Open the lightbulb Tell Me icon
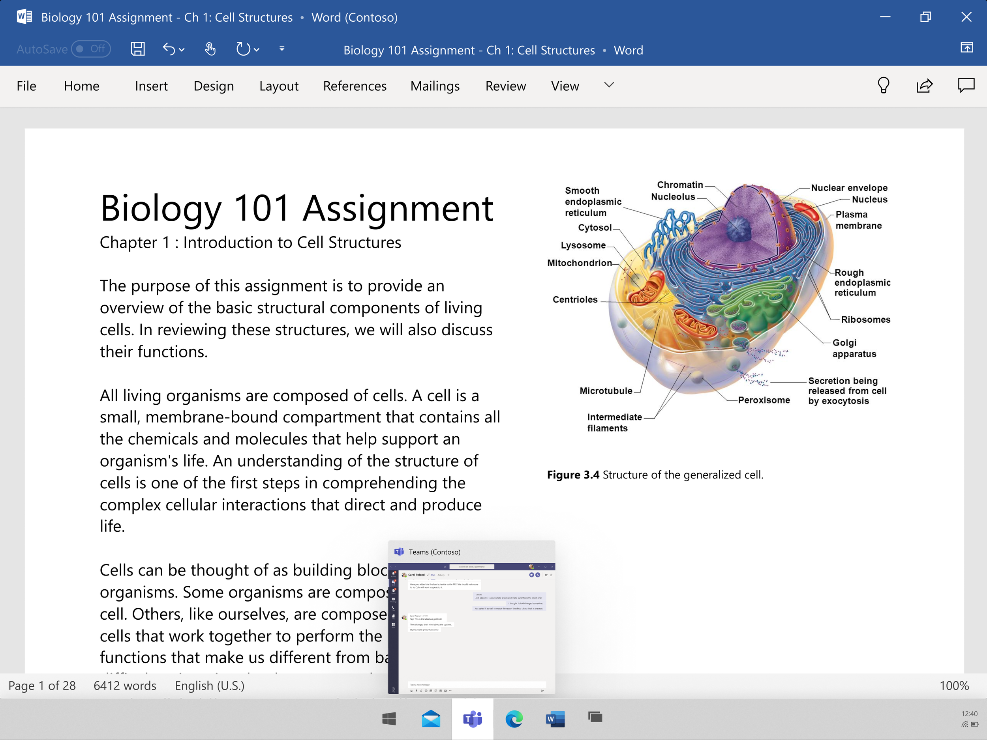Screen dimensions: 987x740 coord(883,85)
